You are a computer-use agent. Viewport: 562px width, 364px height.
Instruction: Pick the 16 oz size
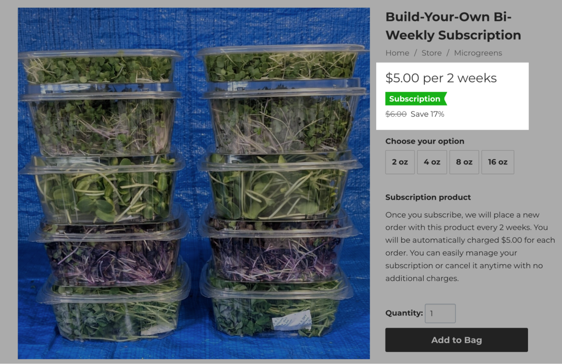(x=498, y=162)
